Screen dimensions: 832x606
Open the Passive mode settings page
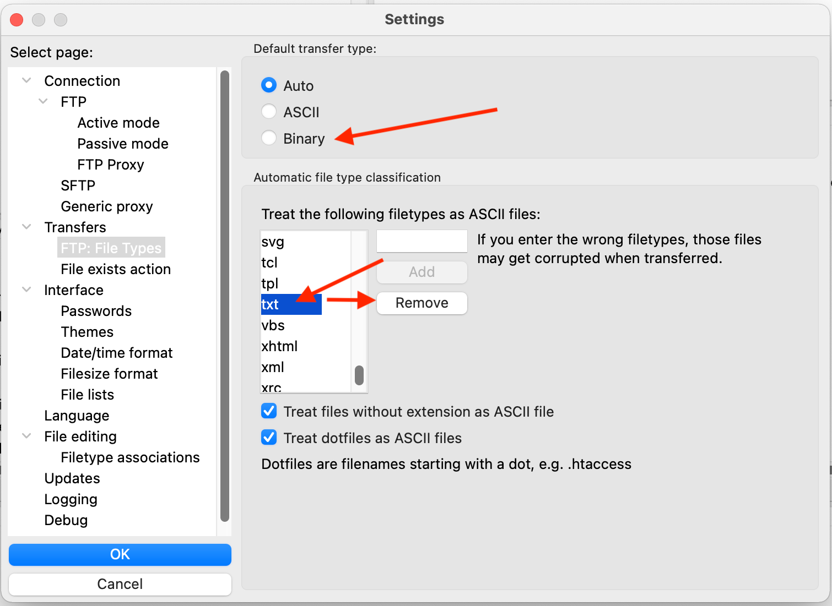tap(122, 143)
